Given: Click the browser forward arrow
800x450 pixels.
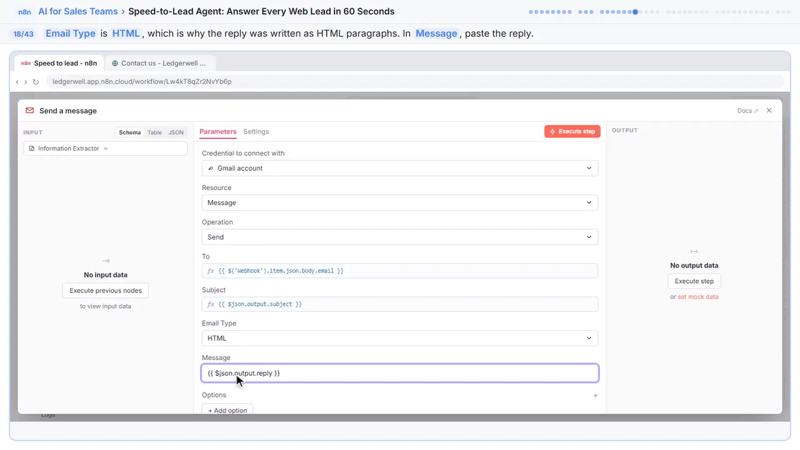Looking at the screenshot, I should (26, 82).
